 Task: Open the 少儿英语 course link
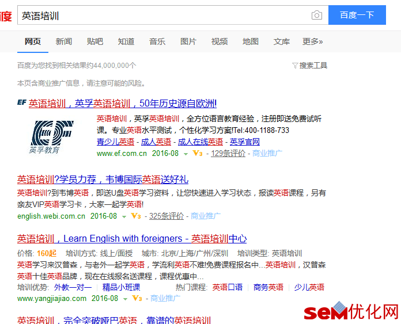coord(309,288)
